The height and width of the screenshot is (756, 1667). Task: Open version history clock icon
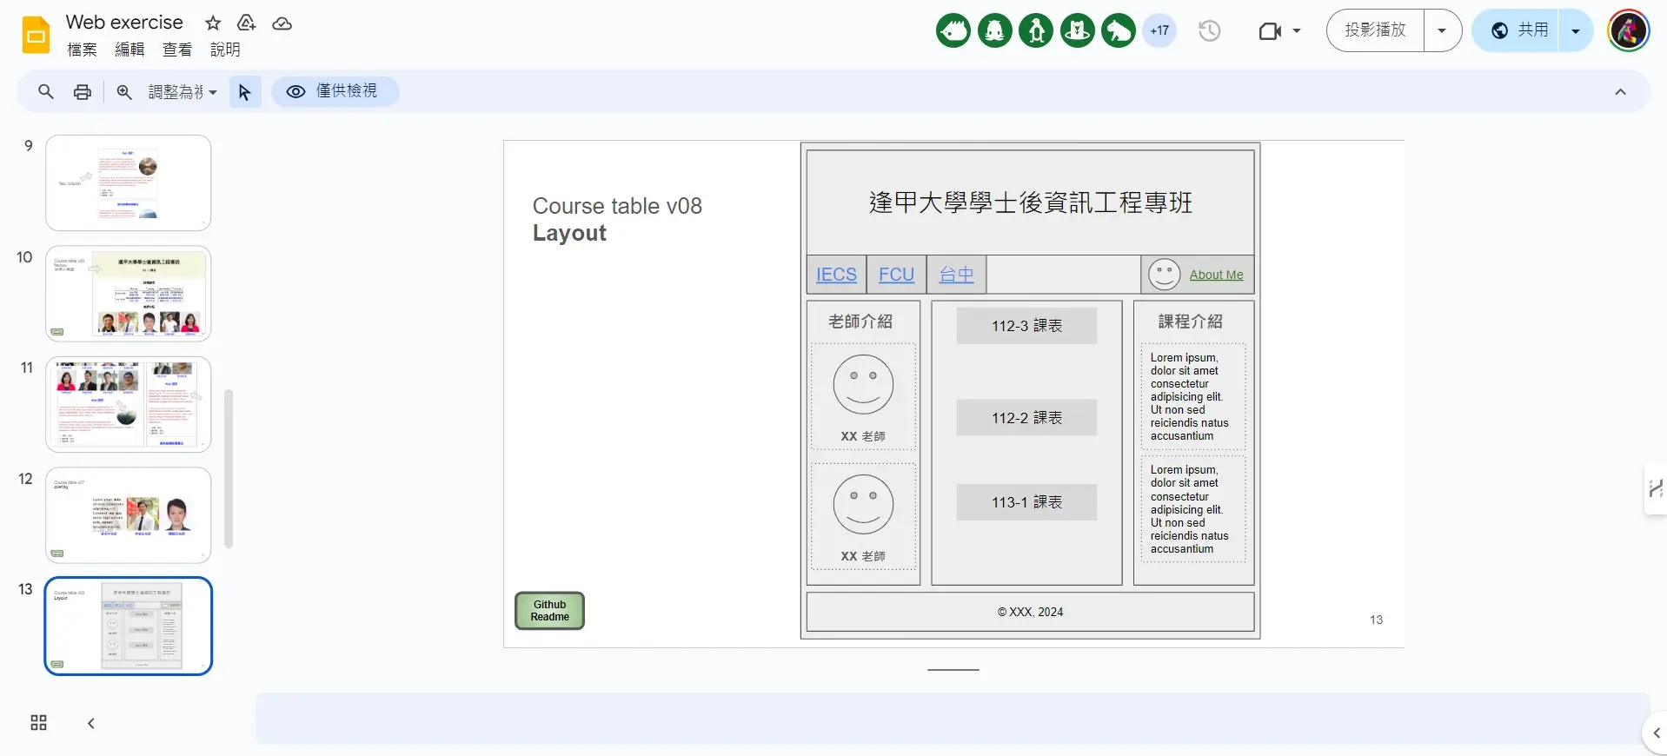click(x=1209, y=31)
